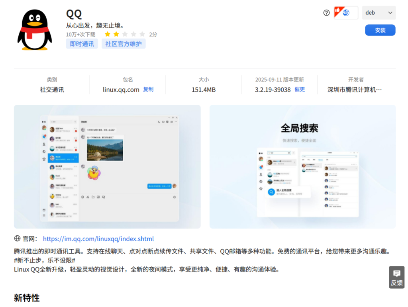Click the help question mark icon
The image size is (408, 307).
click(326, 13)
